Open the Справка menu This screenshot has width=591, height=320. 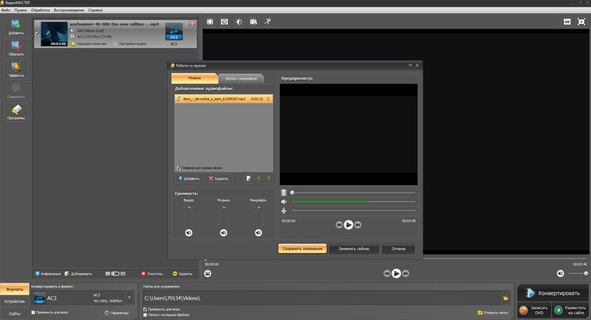click(x=95, y=10)
